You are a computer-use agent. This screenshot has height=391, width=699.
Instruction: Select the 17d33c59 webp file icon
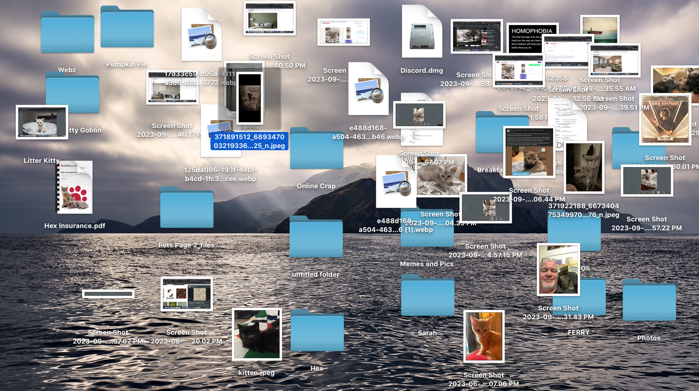(x=202, y=34)
